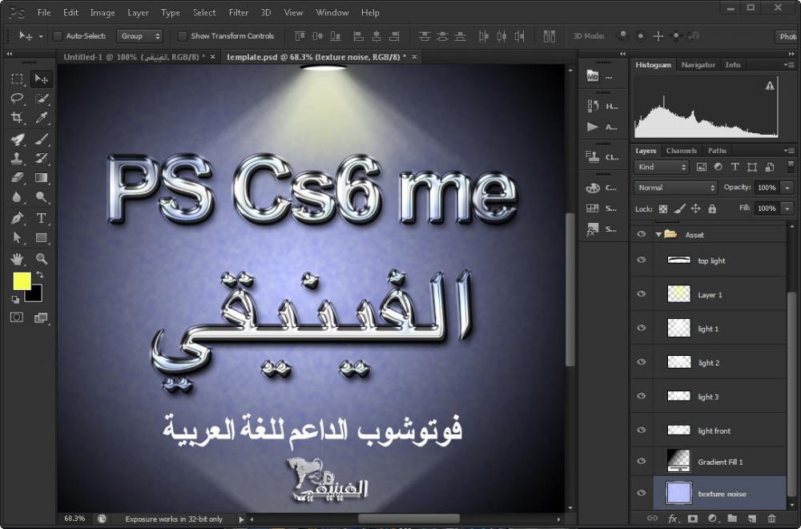The image size is (801, 529).
Task: Open the Image menu
Action: (103, 13)
